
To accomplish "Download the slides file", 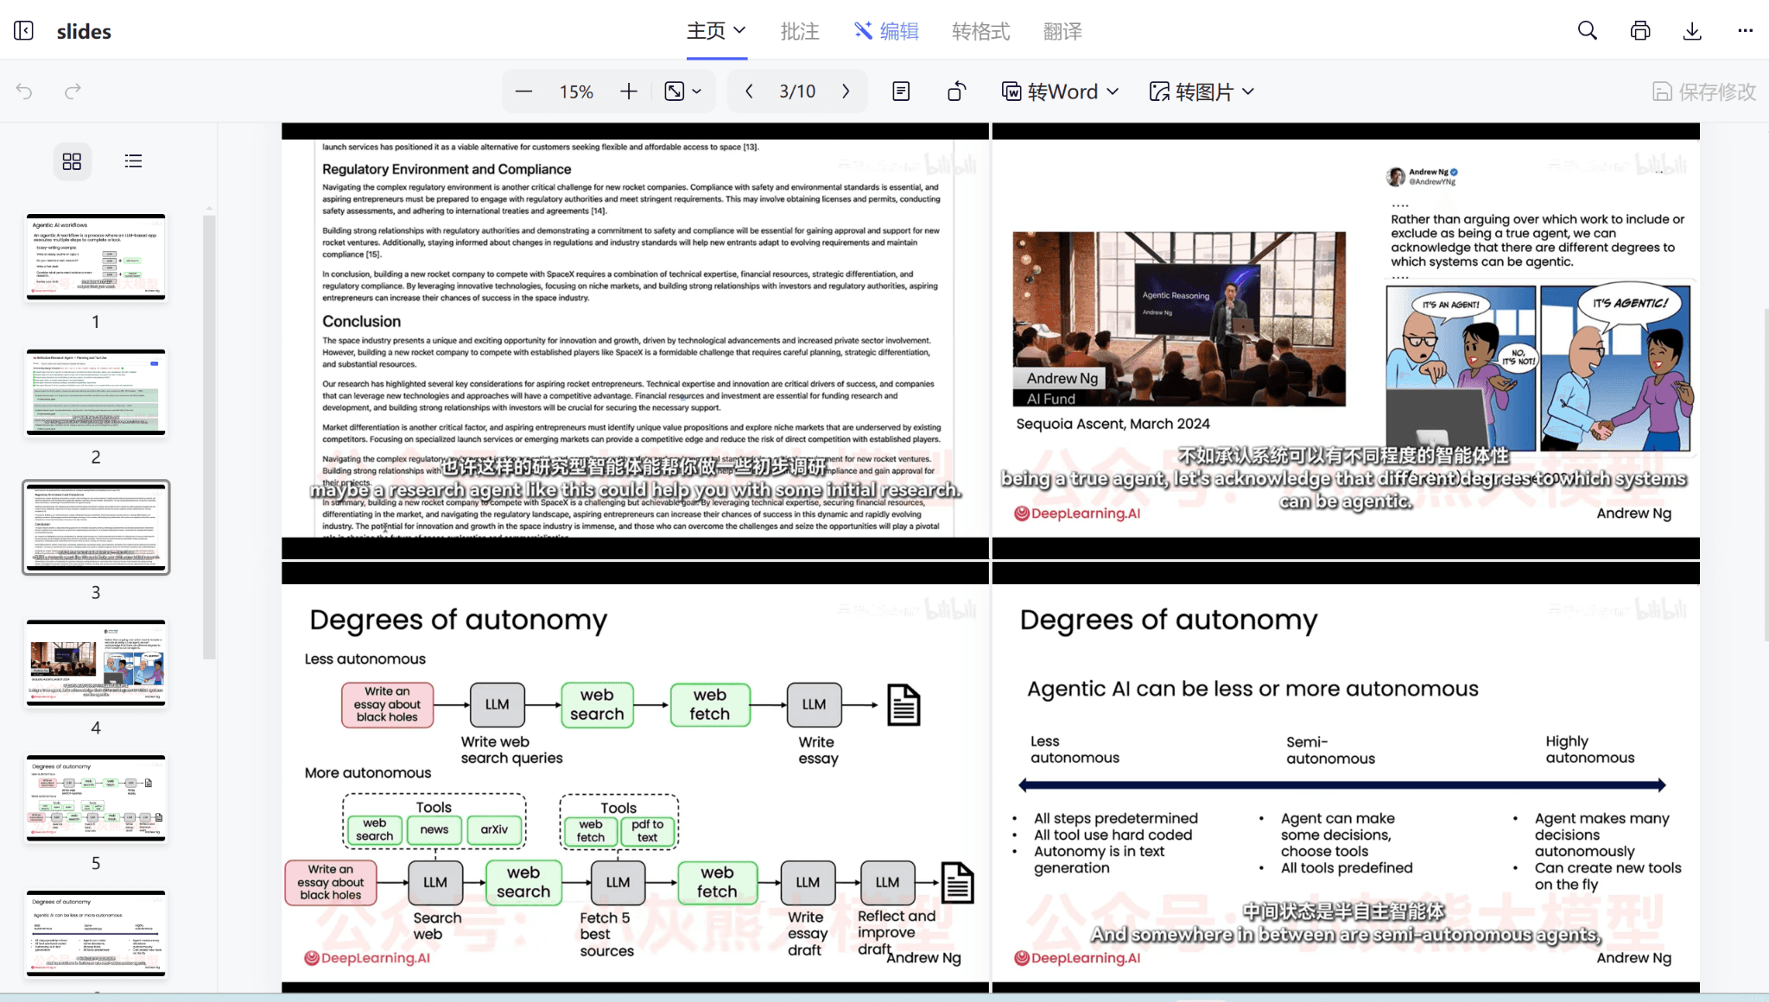I will coord(1692,31).
